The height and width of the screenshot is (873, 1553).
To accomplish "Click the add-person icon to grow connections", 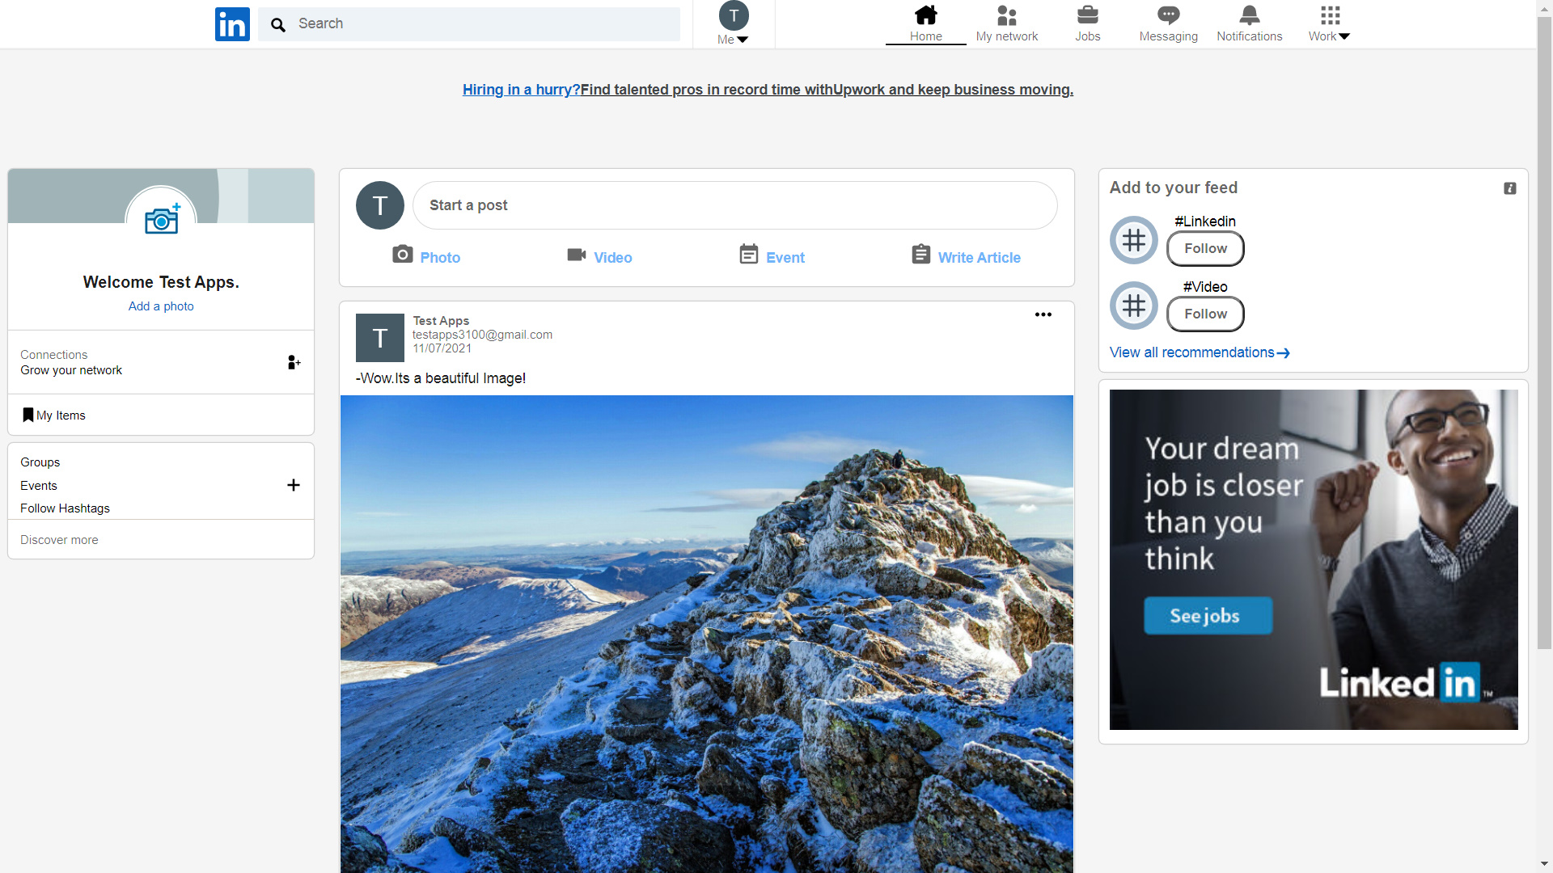I will 293,362.
